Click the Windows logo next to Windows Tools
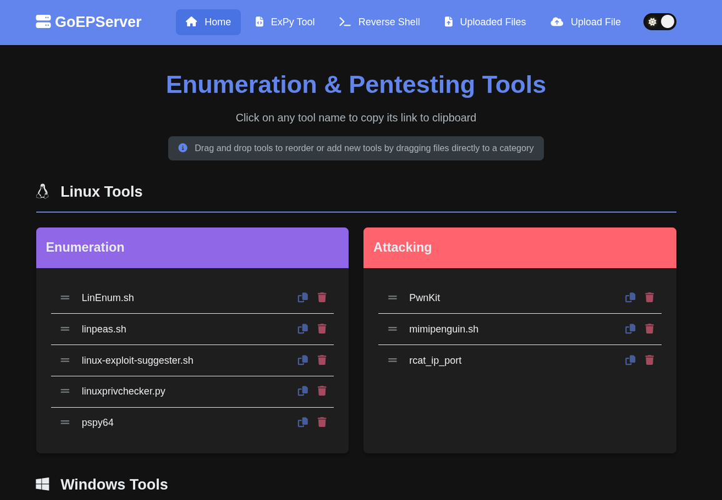The height and width of the screenshot is (500, 722). pyautogui.click(x=43, y=484)
